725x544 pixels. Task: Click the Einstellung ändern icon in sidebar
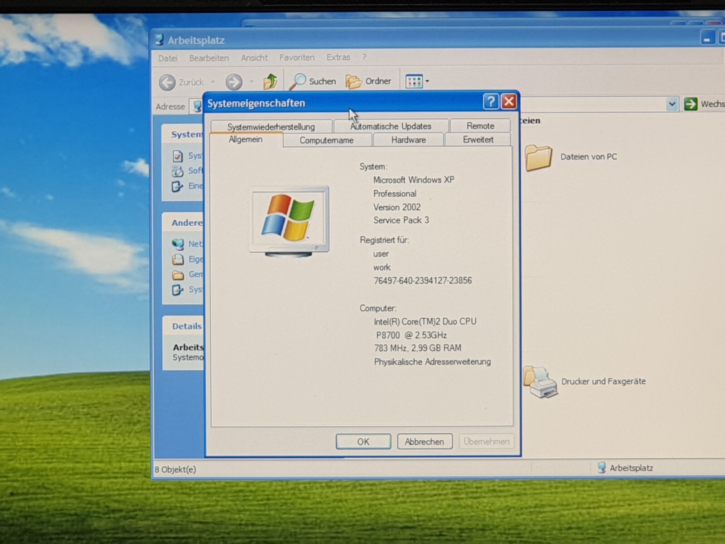[177, 186]
